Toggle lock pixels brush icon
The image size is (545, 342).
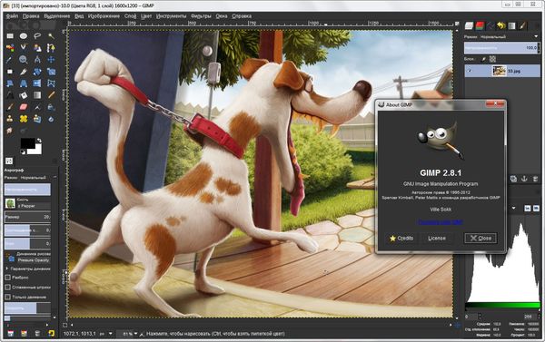tap(483, 59)
